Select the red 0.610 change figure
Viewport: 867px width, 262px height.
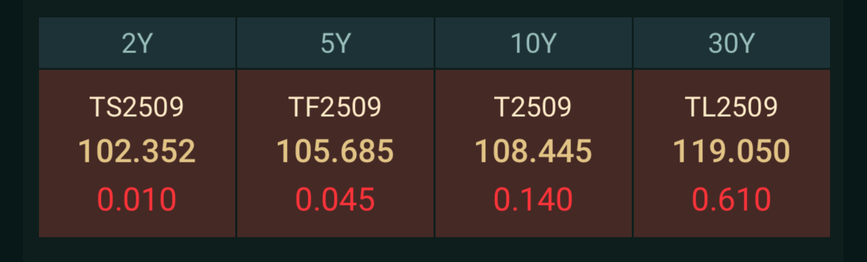732,200
